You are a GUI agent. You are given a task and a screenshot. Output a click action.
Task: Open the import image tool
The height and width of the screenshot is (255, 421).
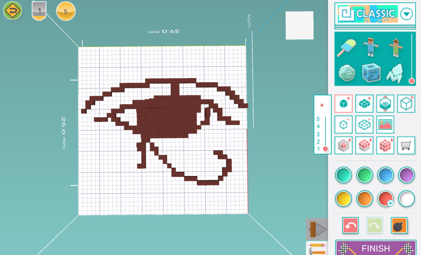click(x=385, y=124)
